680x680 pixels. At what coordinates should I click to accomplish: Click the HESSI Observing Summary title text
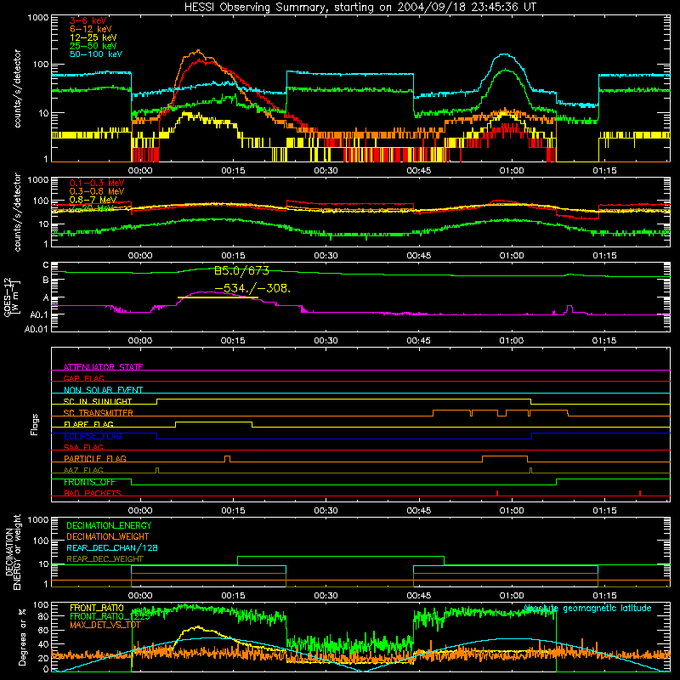click(x=360, y=8)
